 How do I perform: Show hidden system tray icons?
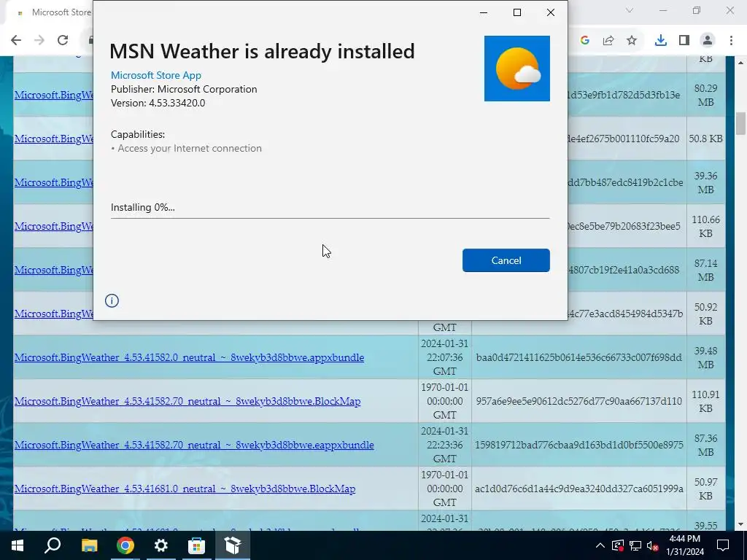pos(600,545)
